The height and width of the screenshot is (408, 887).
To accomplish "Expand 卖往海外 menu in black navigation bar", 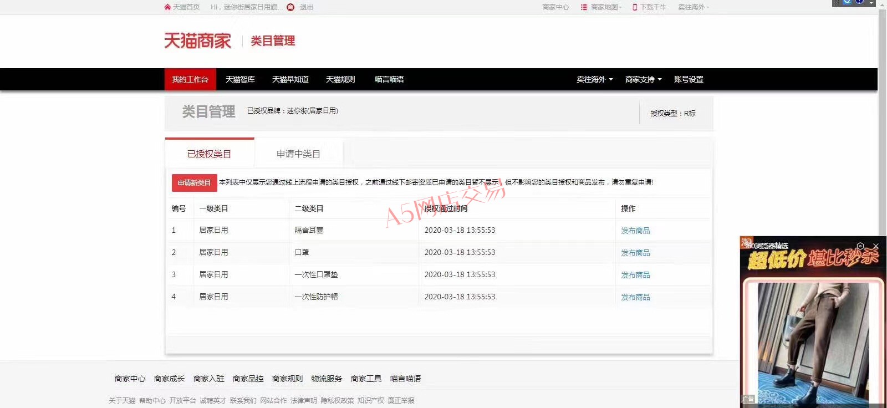I will pos(594,79).
